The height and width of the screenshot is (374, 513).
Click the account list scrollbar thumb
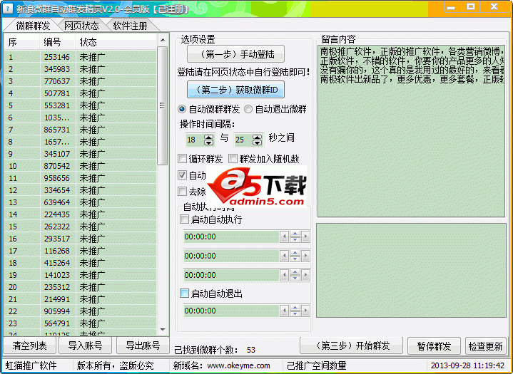[163, 105]
